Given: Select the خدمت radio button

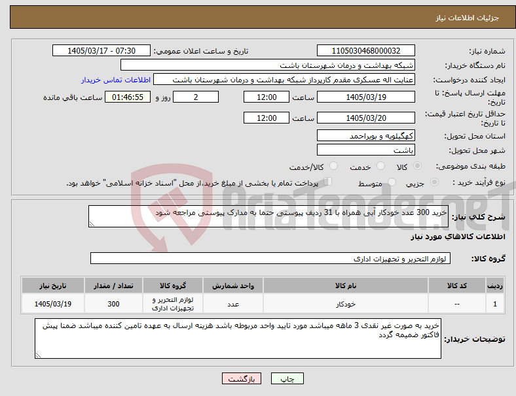Looking at the screenshot, I should tap(380, 166).
